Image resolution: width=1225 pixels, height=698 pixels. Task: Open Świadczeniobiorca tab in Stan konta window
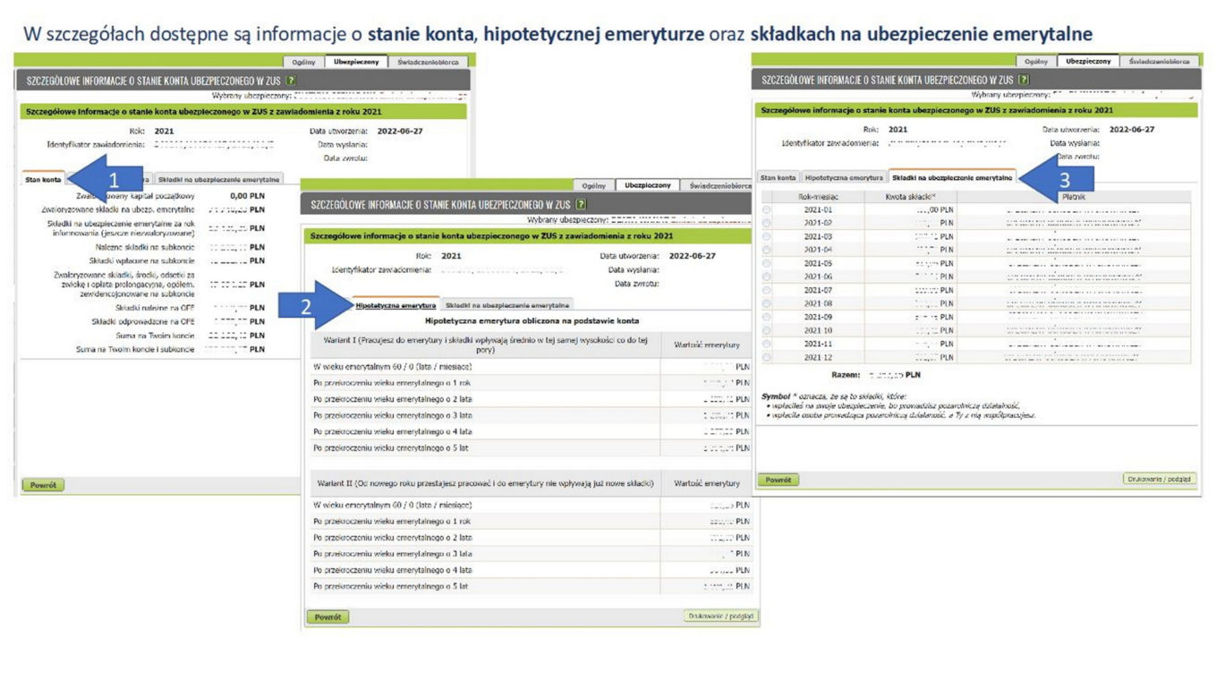pos(430,62)
